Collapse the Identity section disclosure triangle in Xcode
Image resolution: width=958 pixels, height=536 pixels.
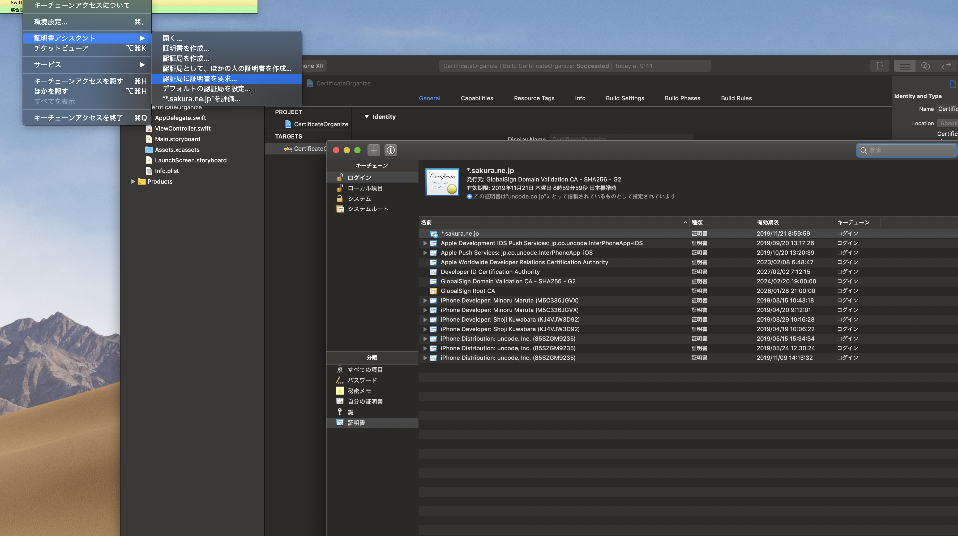pyautogui.click(x=366, y=117)
